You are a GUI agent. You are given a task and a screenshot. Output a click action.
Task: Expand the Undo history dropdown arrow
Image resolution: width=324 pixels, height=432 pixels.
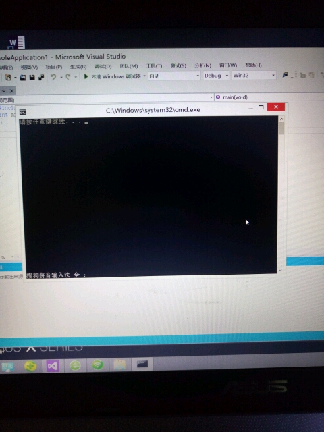click(61, 77)
